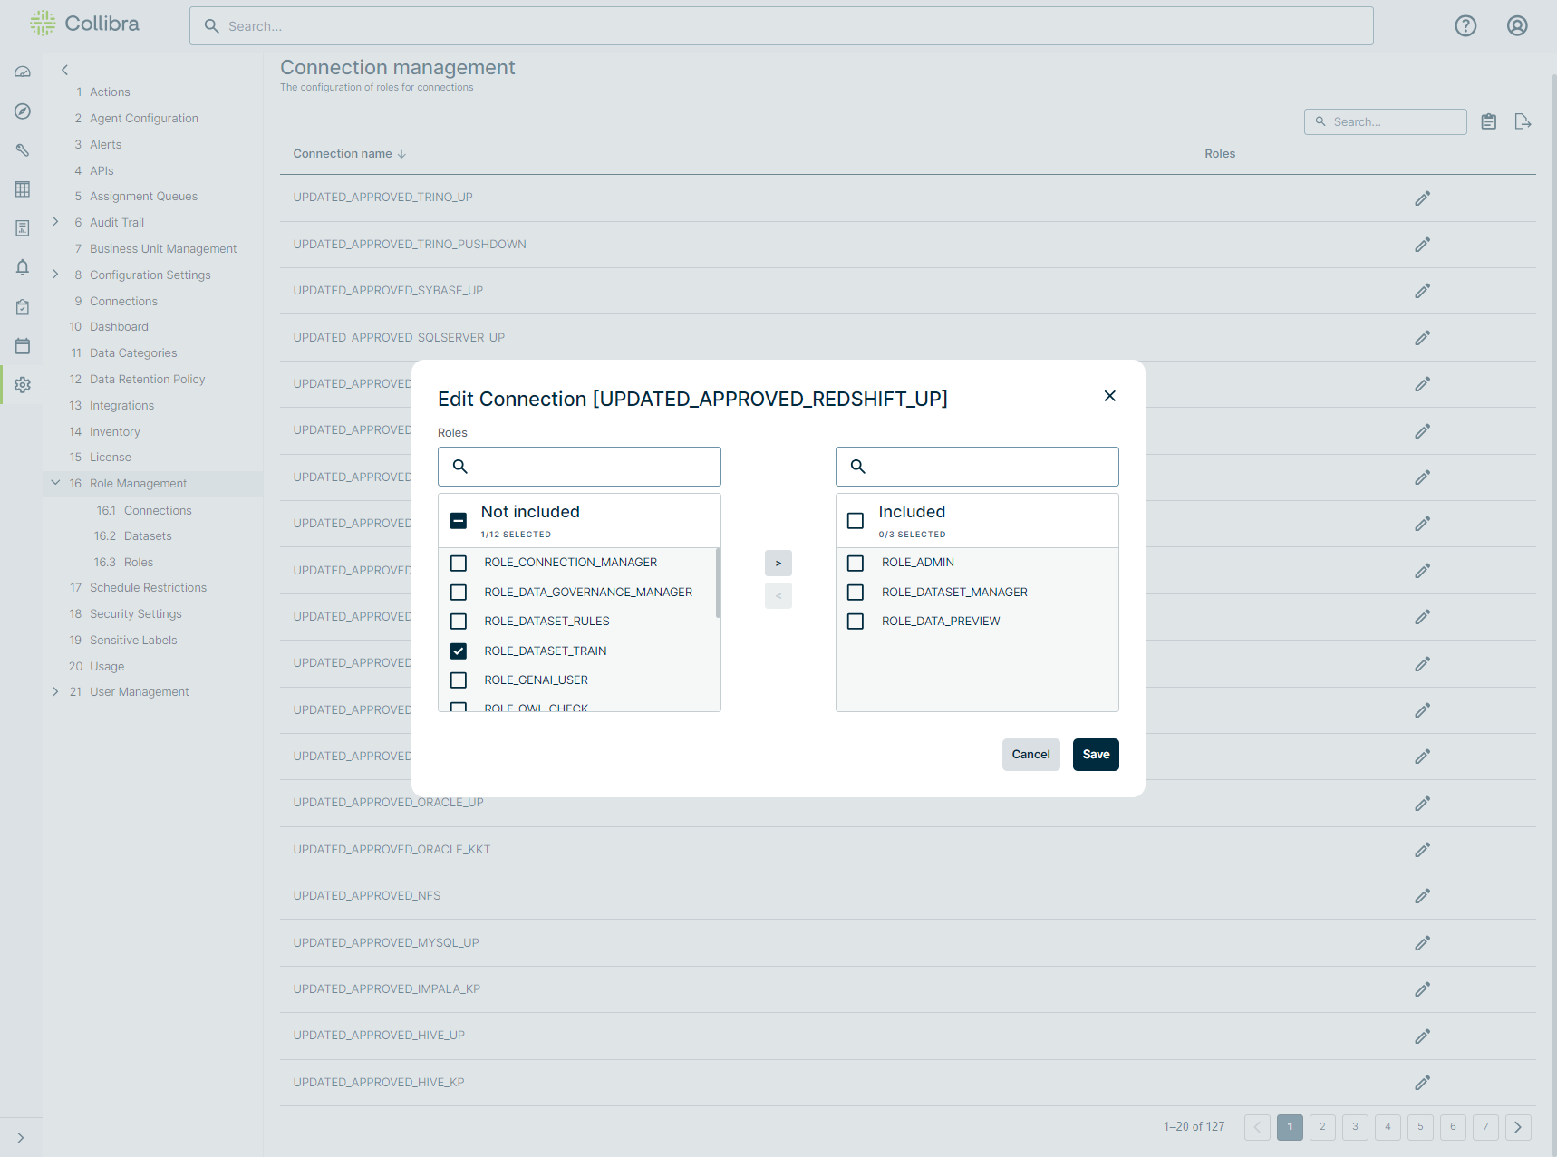Screen dimensions: 1557x1157
Task: Click the Not included roles search field
Action: click(x=579, y=467)
